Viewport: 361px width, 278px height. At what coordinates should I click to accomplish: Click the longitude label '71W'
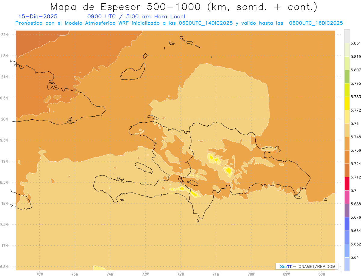click(x=216, y=274)
